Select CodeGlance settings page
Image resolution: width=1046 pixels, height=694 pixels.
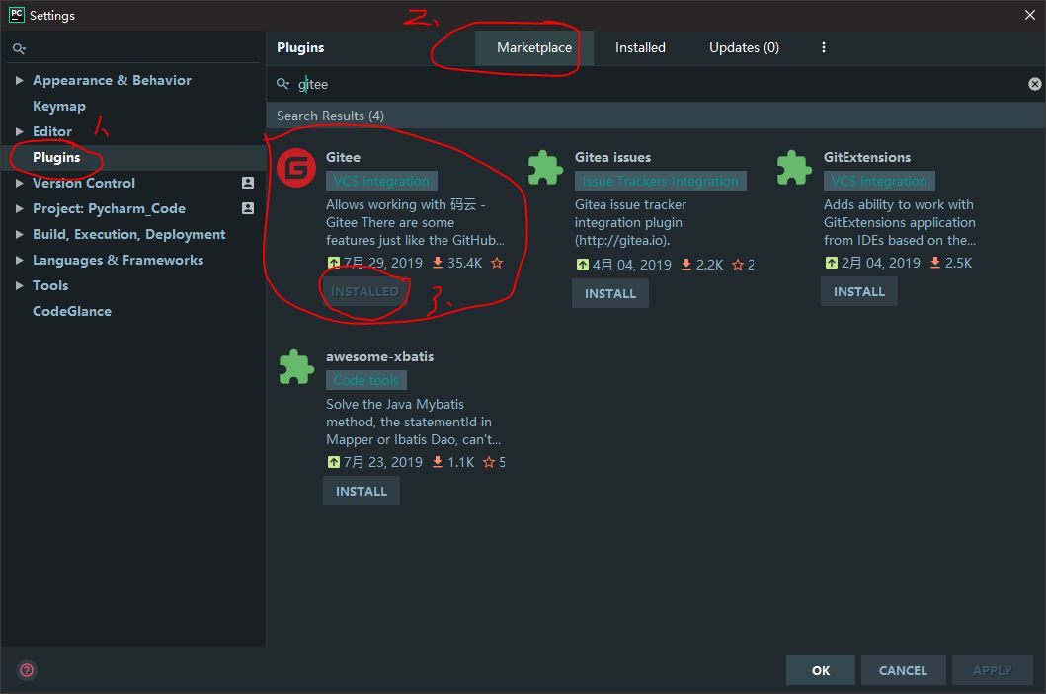coord(71,311)
